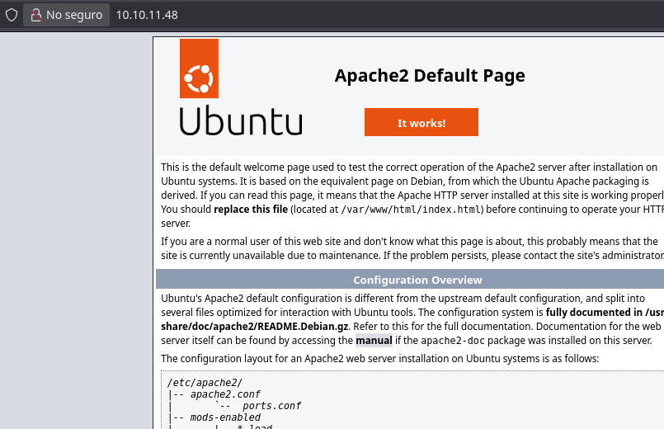Click the 'Configuration Overview' section header

[x=417, y=280]
